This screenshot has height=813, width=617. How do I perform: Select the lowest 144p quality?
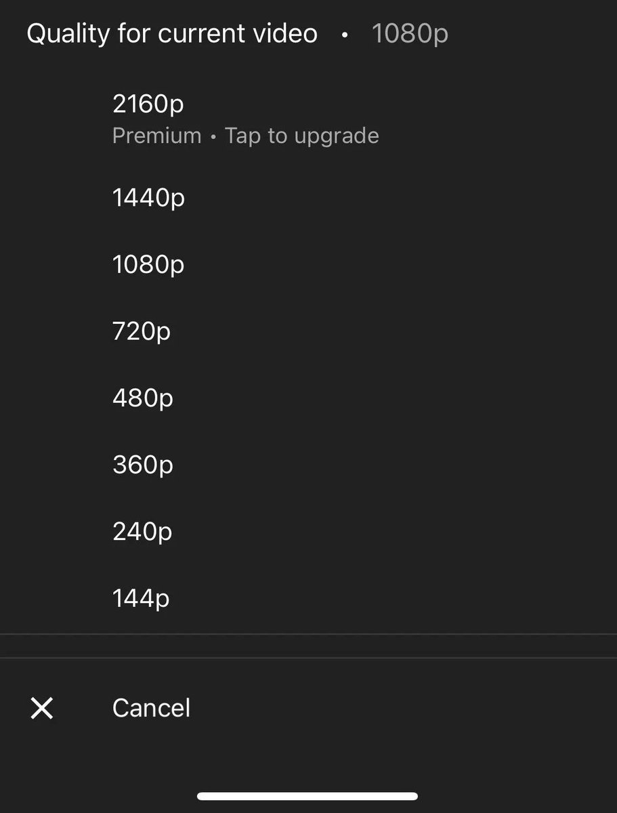pyautogui.click(x=141, y=598)
